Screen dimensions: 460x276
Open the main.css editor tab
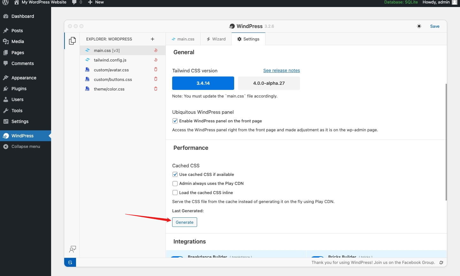click(x=183, y=39)
